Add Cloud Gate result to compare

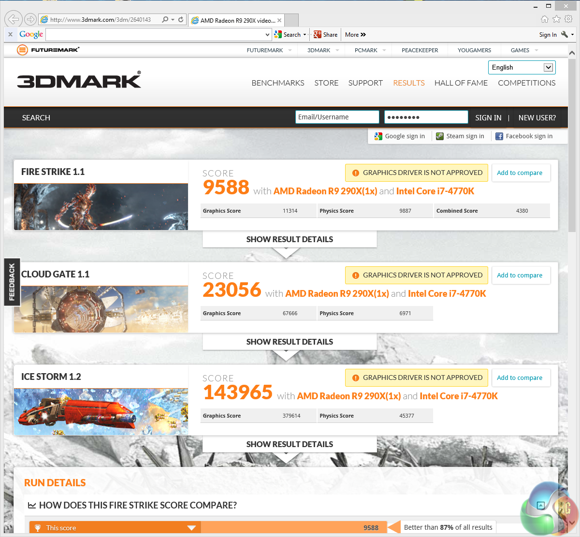(520, 276)
